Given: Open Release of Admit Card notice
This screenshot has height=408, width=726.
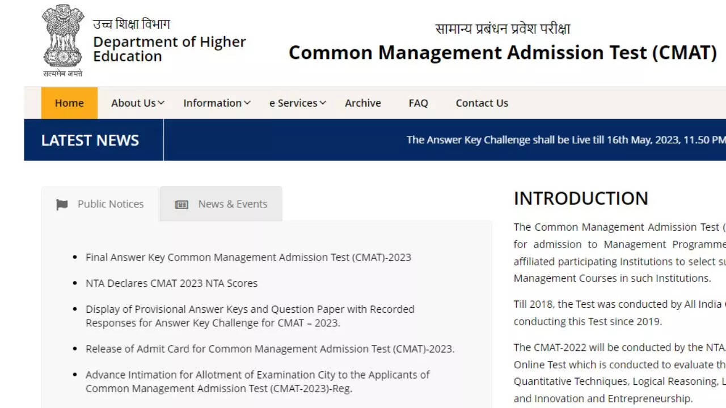Looking at the screenshot, I should click(270, 349).
